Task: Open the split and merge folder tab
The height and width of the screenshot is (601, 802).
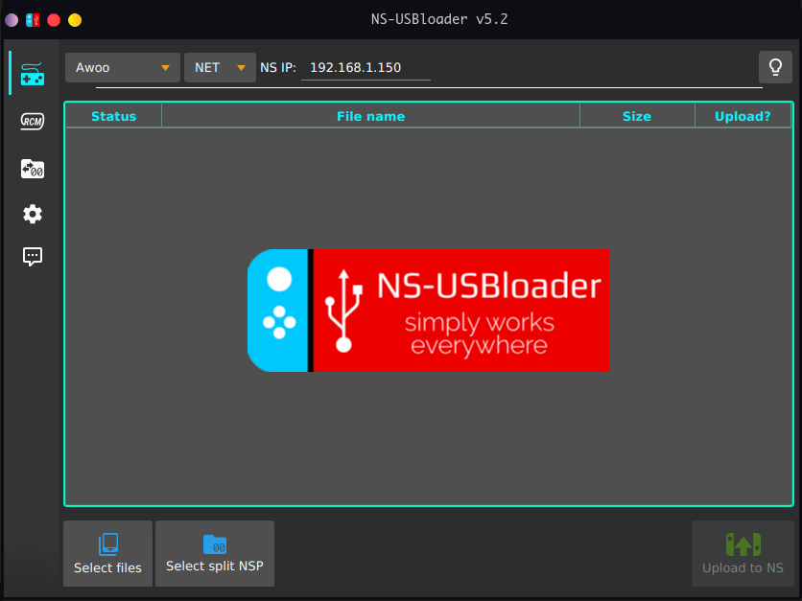Action: pos(33,169)
